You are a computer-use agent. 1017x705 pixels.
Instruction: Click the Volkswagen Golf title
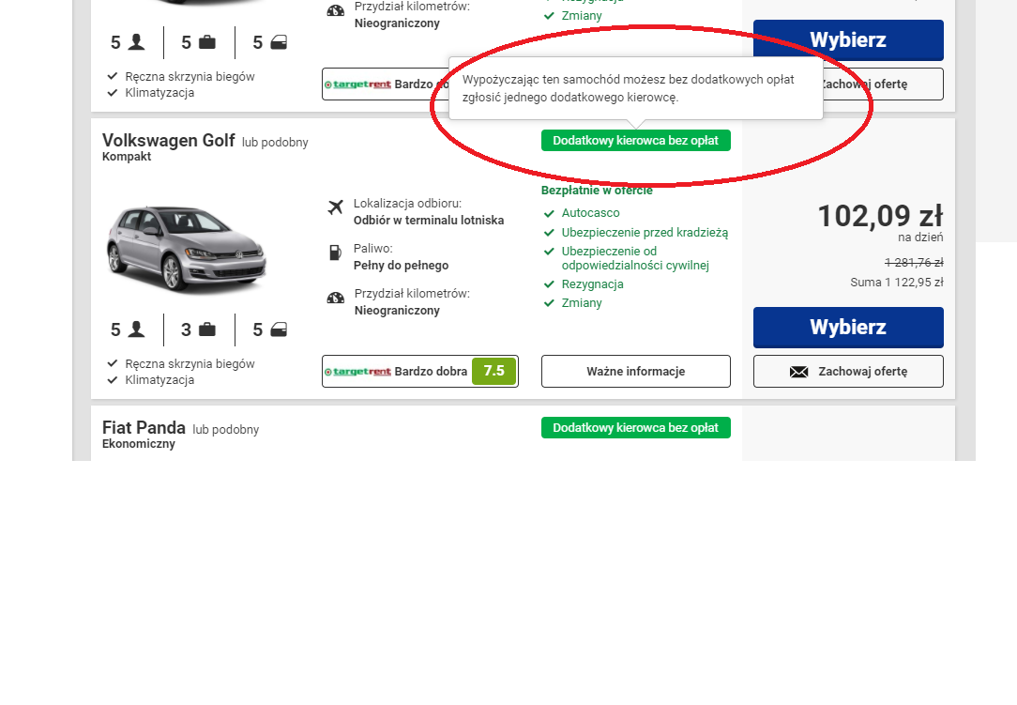(x=168, y=140)
